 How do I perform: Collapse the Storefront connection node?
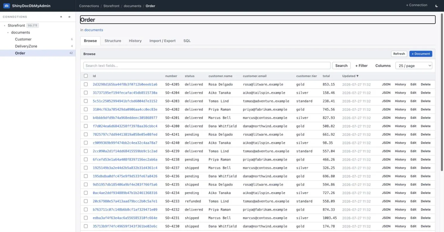coord(5,25)
